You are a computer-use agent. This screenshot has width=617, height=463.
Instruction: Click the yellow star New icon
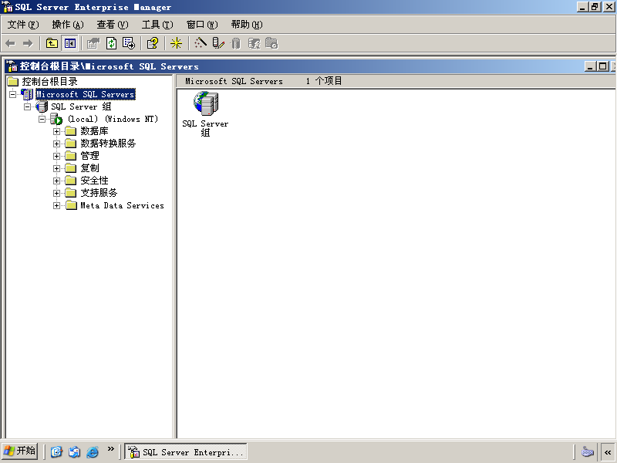[176, 43]
